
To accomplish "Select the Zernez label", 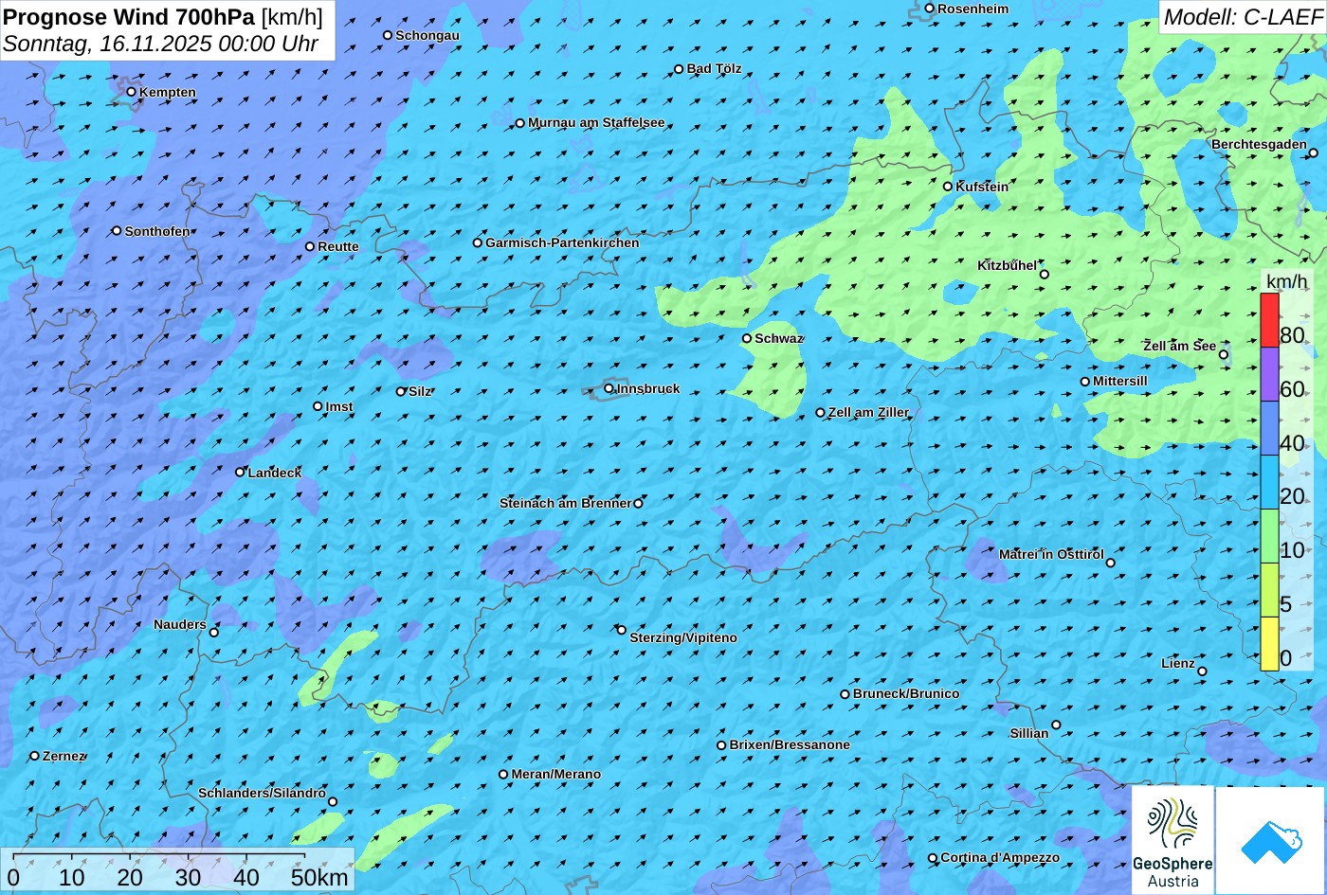I will click(x=64, y=756).
